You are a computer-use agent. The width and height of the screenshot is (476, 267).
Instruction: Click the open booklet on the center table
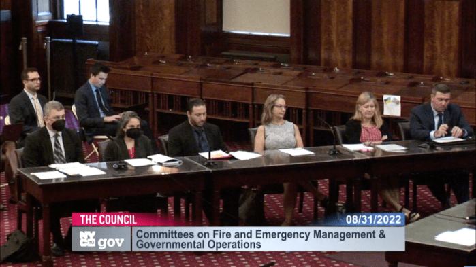pyautogui.click(x=229, y=155)
